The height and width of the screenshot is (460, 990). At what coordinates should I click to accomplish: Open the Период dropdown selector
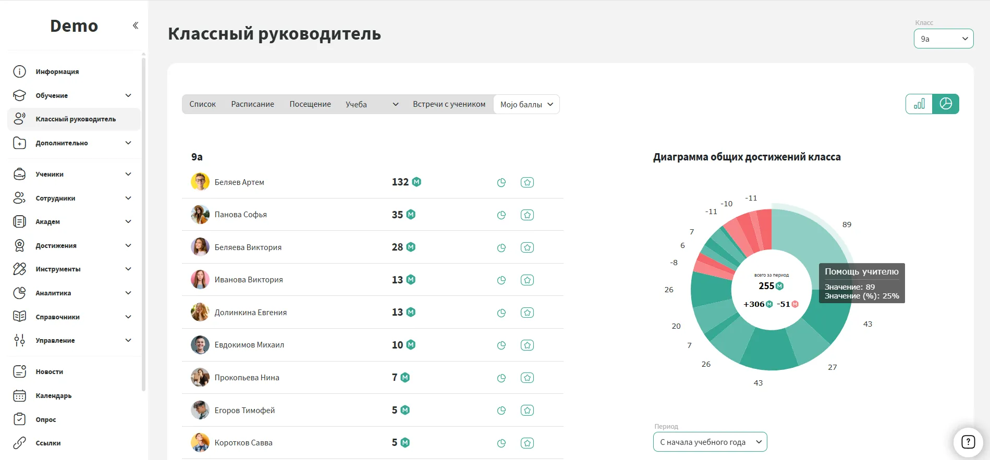710,442
